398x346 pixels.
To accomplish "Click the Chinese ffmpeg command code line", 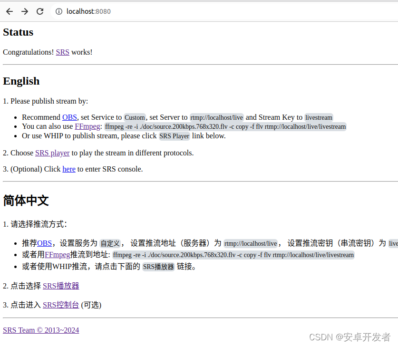I will pos(233,255).
